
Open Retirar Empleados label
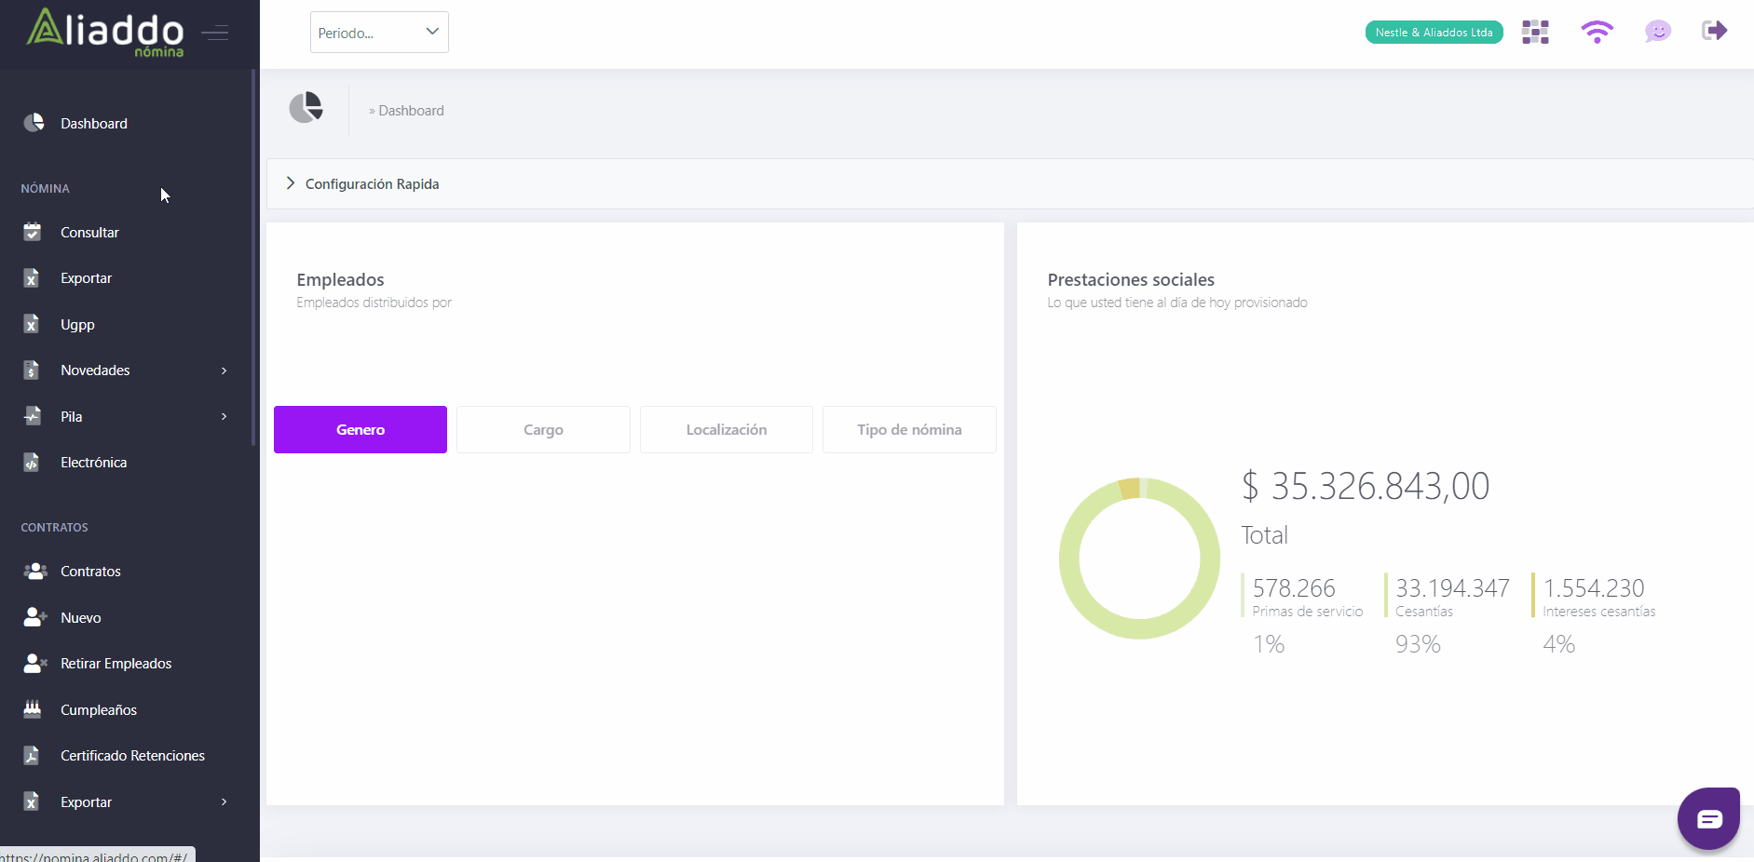[x=116, y=664]
